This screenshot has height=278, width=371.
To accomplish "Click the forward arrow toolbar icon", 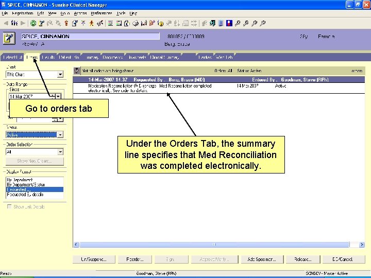I will pos(23,23).
